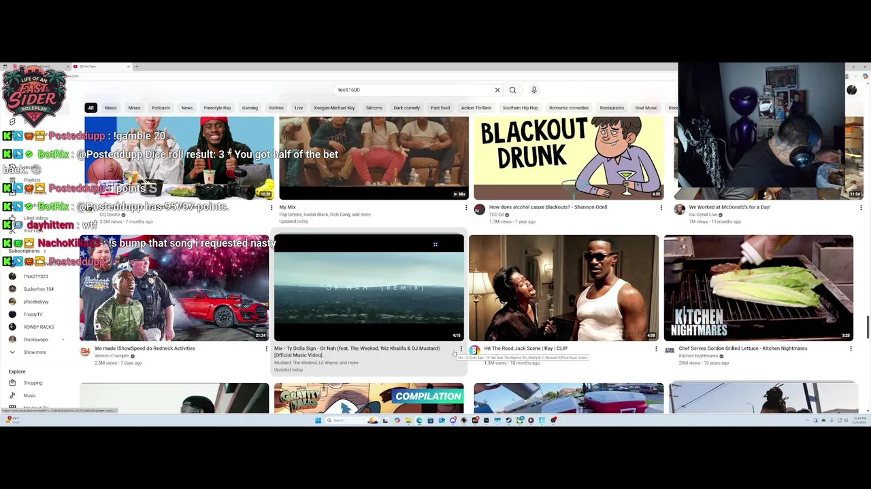Select the News filter chip

click(x=187, y=108)
